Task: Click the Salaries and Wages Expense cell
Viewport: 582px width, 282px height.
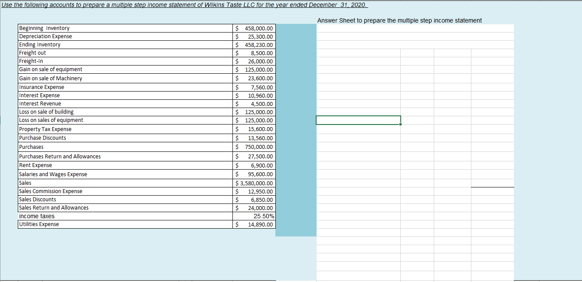Action: [126, 174]
